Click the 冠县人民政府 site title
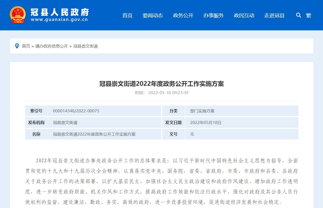This screenshot has height=208, width=323. (60, 12)
